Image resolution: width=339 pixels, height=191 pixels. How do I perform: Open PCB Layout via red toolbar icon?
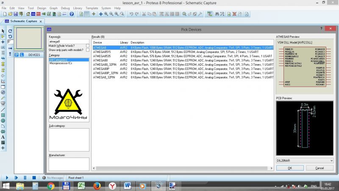tap(39, 14)
